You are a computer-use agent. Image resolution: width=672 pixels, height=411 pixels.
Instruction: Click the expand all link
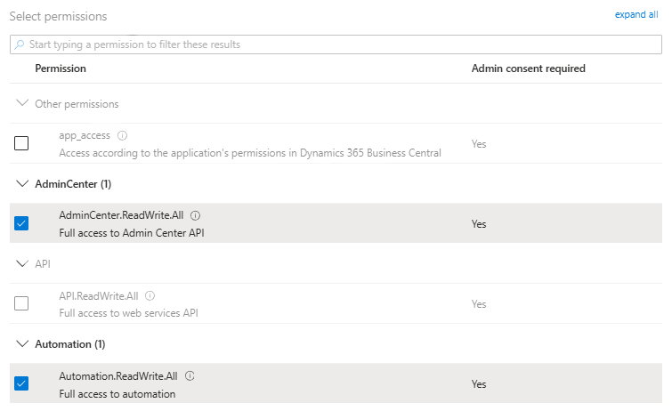point(636,15)
